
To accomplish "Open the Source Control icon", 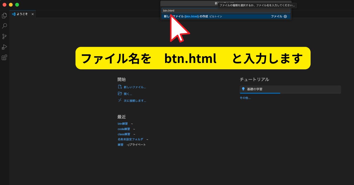I will 4,36.
